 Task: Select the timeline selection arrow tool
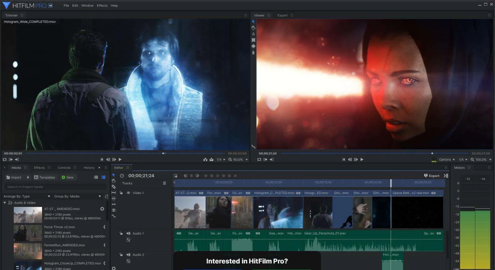point(114,175)
